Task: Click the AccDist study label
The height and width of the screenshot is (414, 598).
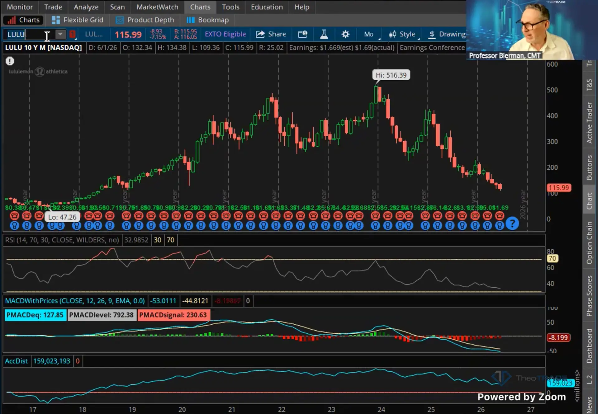Action: click(x=17, y=361)
